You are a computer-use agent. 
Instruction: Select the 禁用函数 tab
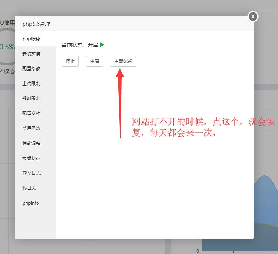coord(35,128)
